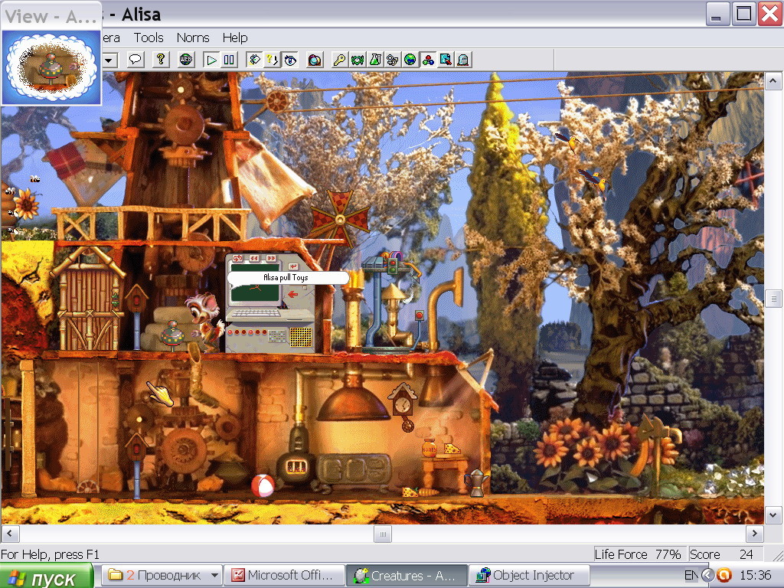Click the coffee pot on the floor
The width and height of the screenshot is (784, 588).
click(x=476, y=482)
